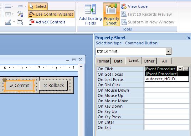Minimize the form design window

tap(68, 60)
